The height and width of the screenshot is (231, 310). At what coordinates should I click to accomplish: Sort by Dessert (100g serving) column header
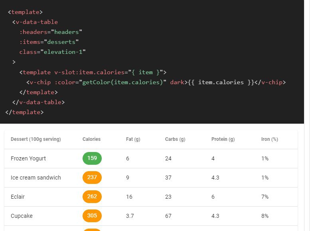pos(36,139)
